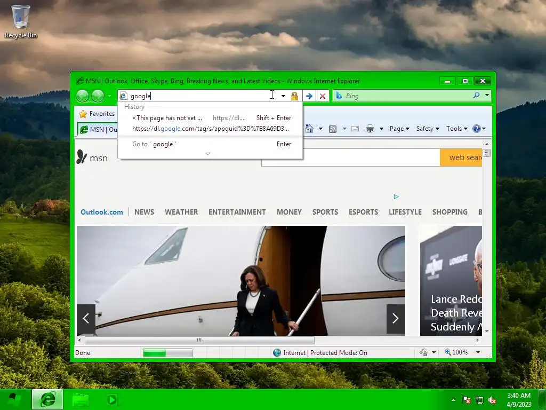Image resolution: width=546 pixels, height=410 pixels.
Task: Open the Favorites star button
Action: (97, 114)
